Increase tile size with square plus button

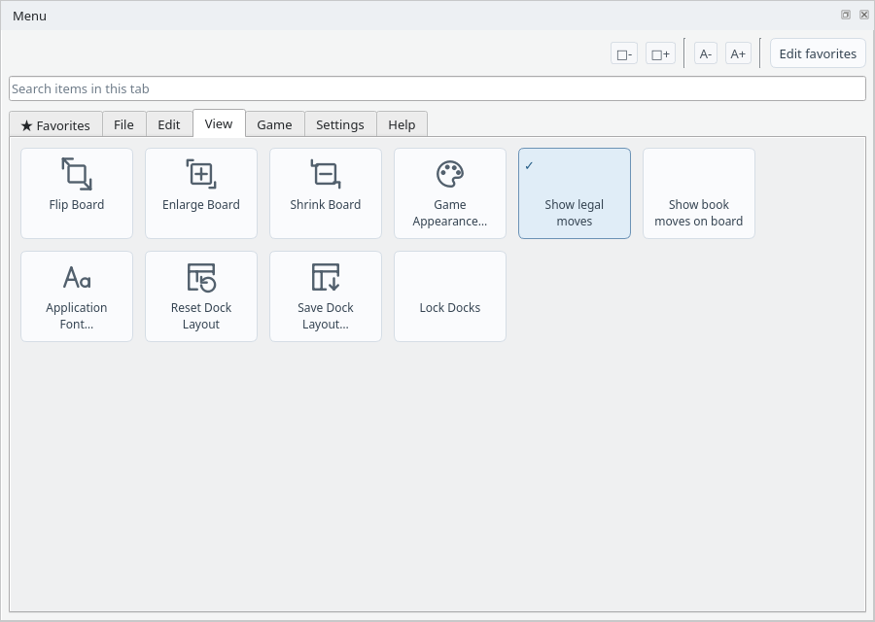point(660,53)
